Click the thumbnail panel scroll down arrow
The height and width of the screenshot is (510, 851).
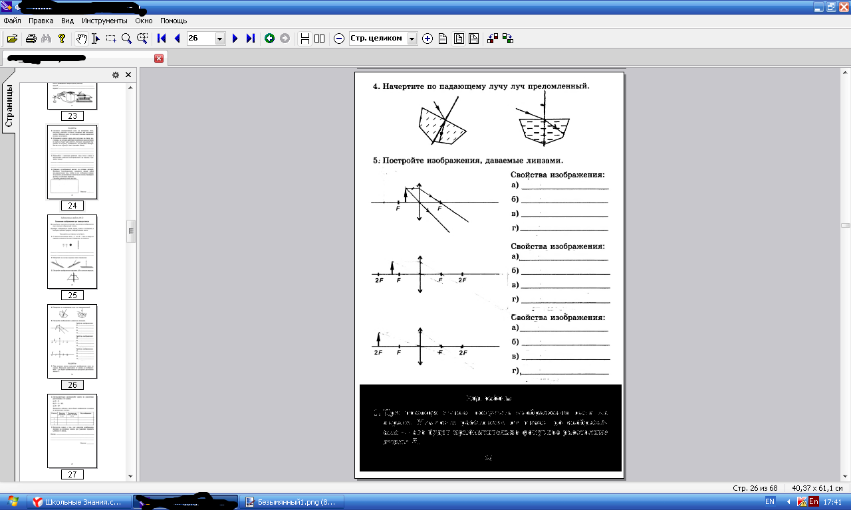131,475
